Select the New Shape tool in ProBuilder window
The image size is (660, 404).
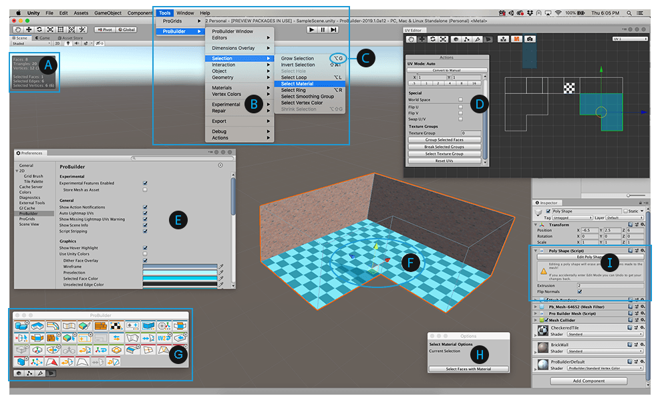tap(21, 325)
